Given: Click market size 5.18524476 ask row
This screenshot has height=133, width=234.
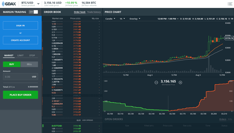Looking at the screenshot, I should click(57, 79).
